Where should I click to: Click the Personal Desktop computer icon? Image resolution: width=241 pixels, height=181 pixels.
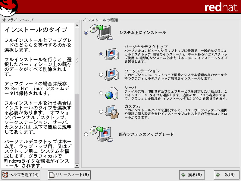coord(112,54)
